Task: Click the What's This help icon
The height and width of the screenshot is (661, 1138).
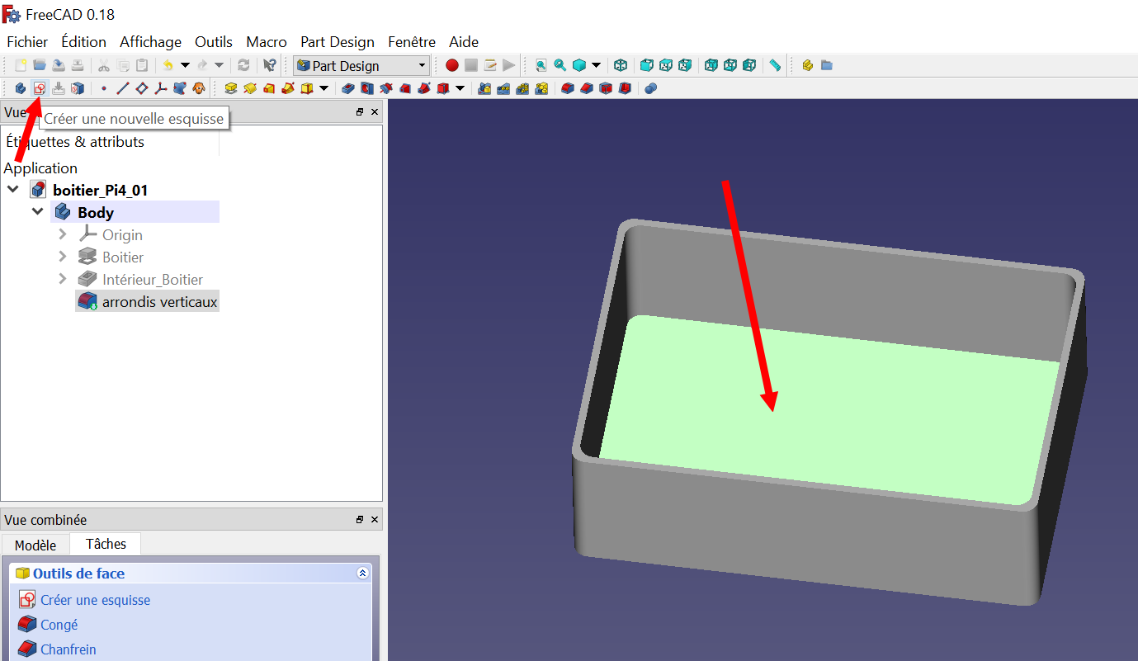Action: tap(270, 65)
